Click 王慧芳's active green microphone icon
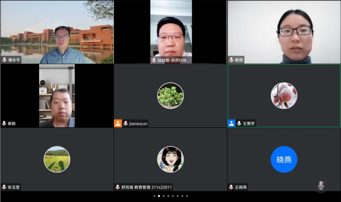 239,123
